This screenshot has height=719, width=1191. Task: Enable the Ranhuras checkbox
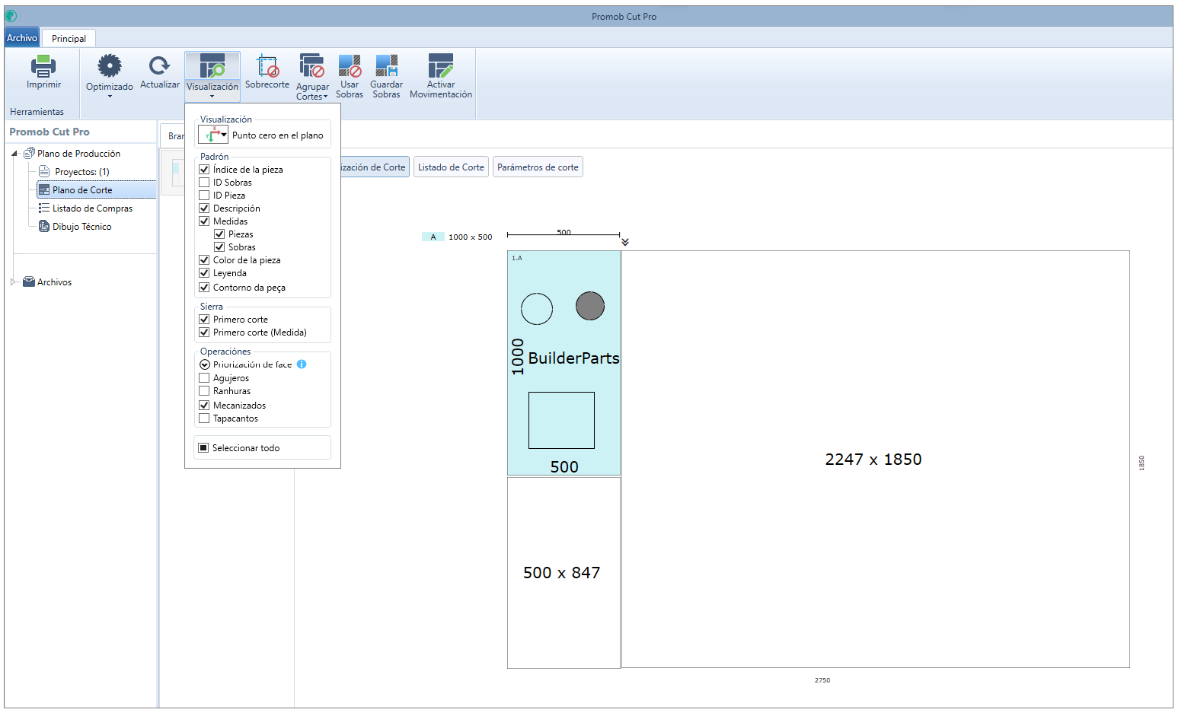click(204, 391)
